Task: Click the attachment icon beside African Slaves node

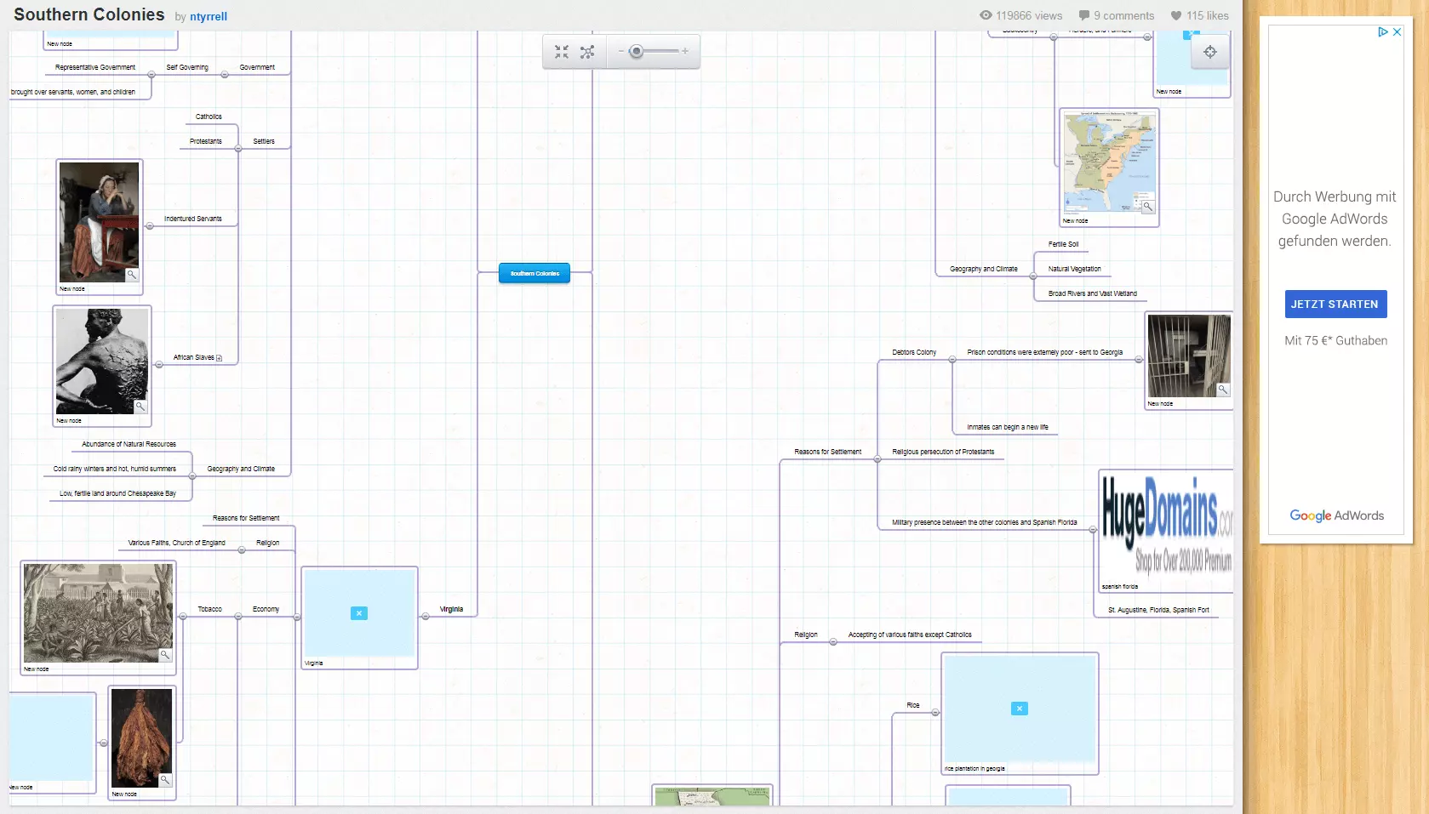Action: pos(220,358)
